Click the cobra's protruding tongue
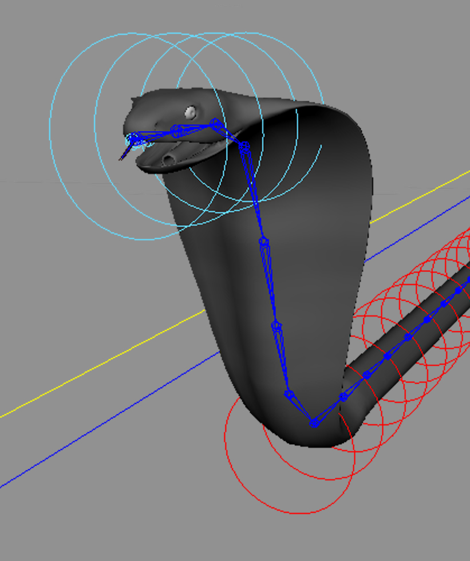 pyautogui.click(x=124, y=155)
